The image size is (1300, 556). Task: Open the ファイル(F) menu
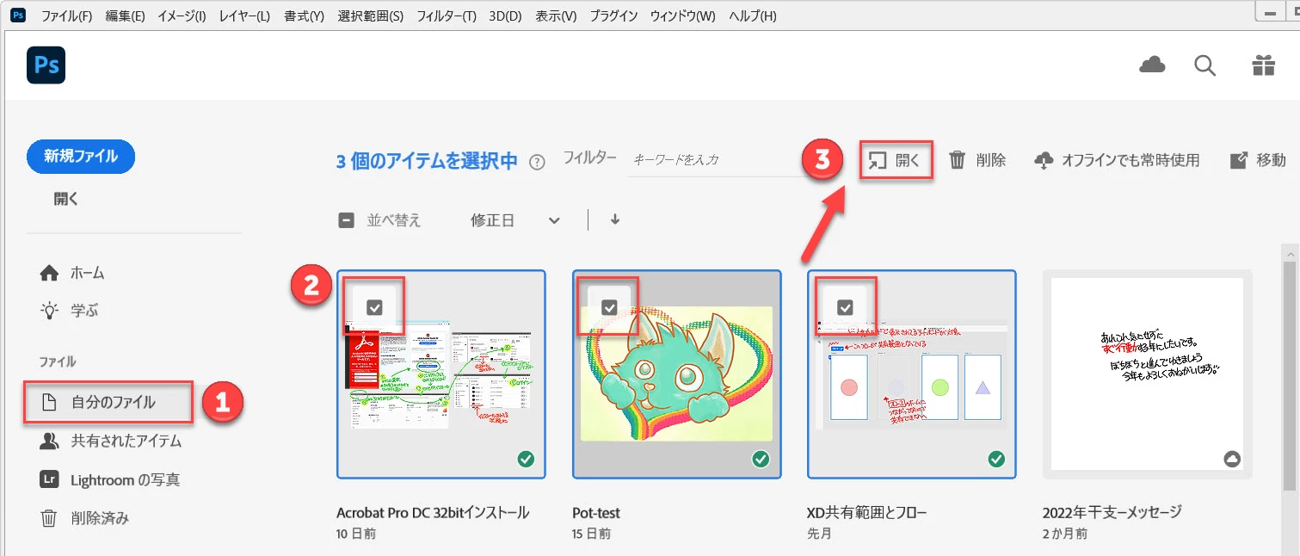tap(66, 16)
